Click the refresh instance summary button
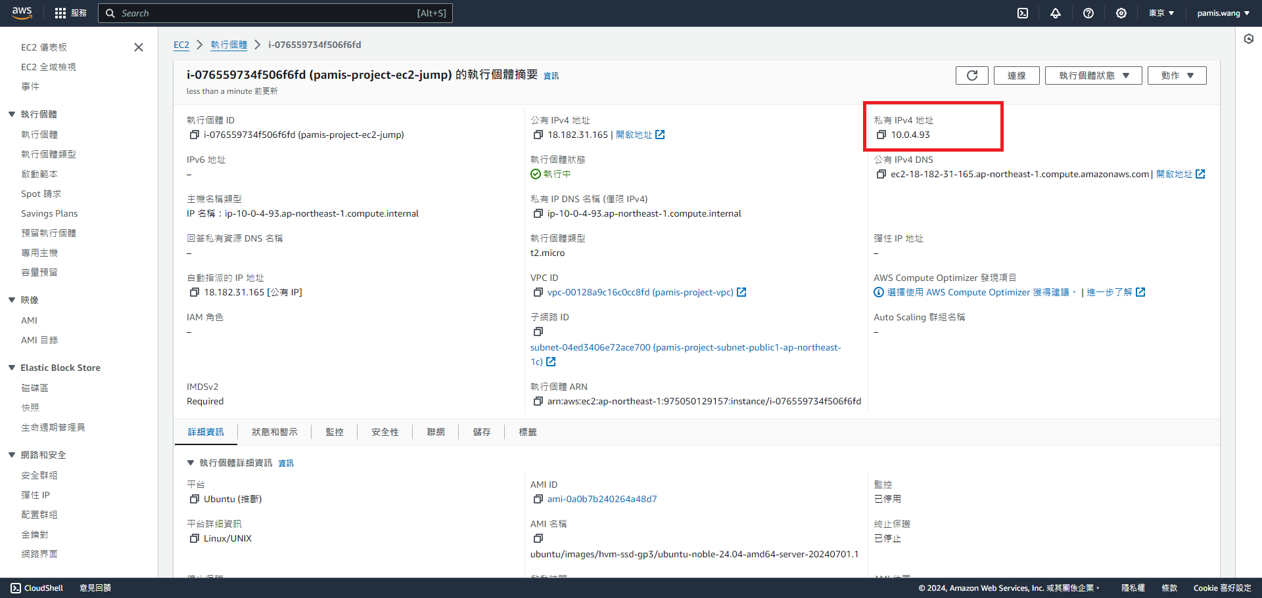Viewport: 1262px width, 598px height. [x=972, y=75]
